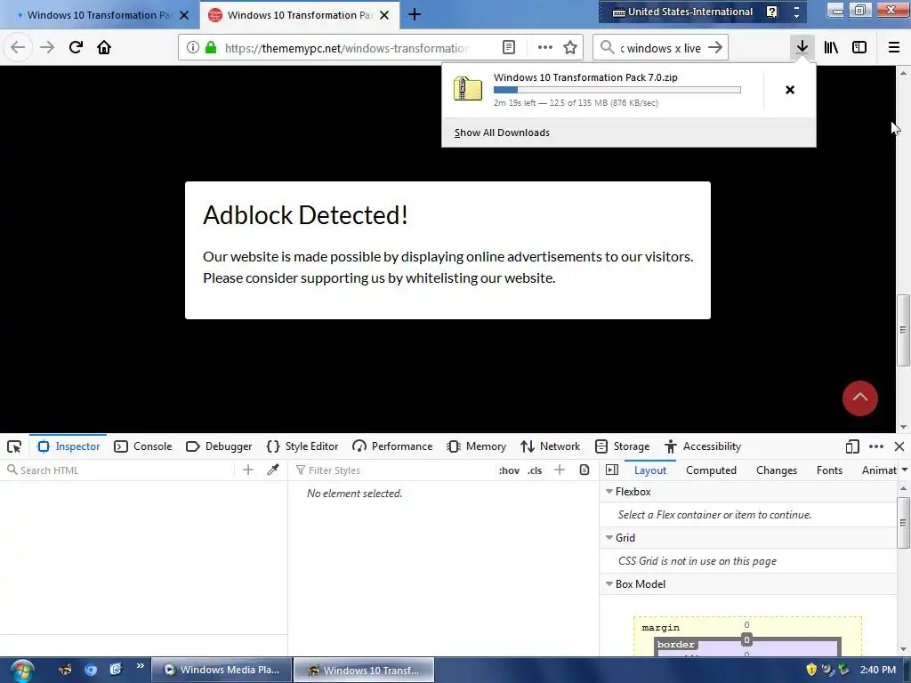Toggle reader view in the address bar

click(509, 48)
